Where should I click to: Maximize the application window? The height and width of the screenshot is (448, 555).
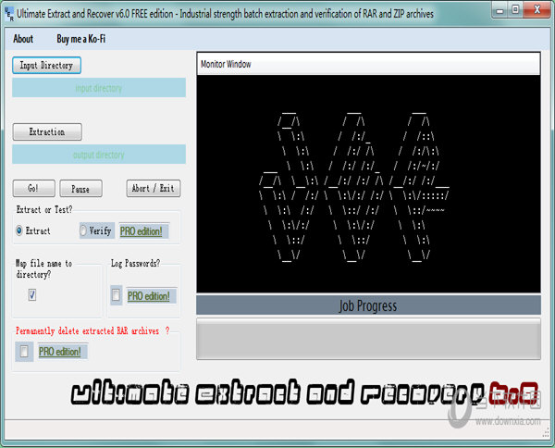coord(515,9)
